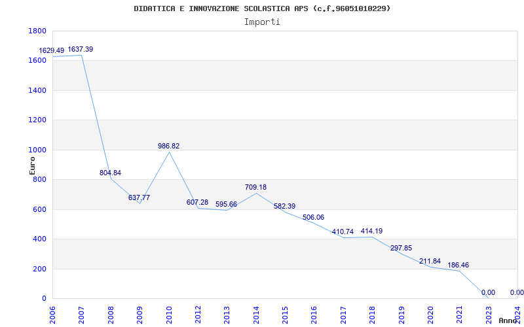The width and height of the screenshot is (524, 327).
Task: Click the 2009 x-axis year label
Action: pyautogui.click(x=140, y=315)
